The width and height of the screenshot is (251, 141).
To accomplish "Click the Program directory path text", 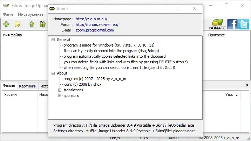I will point(124,125).
